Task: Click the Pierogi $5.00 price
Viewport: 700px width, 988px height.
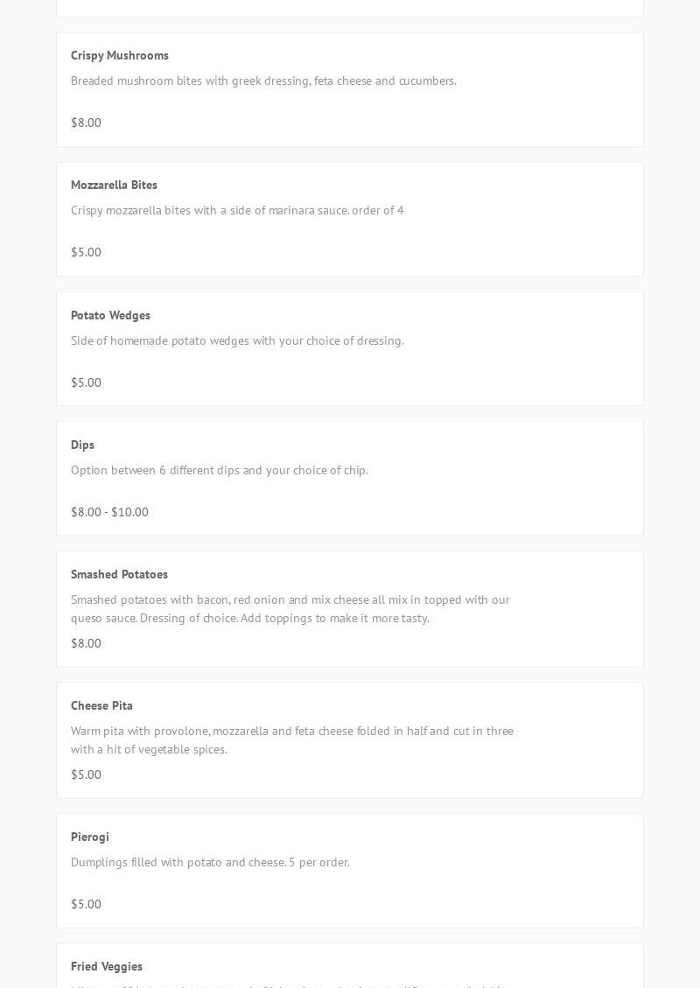Action: (x=86, y=904)
